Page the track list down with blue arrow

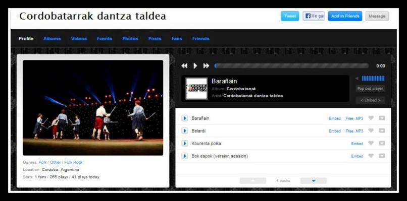(x=314, y=180)
